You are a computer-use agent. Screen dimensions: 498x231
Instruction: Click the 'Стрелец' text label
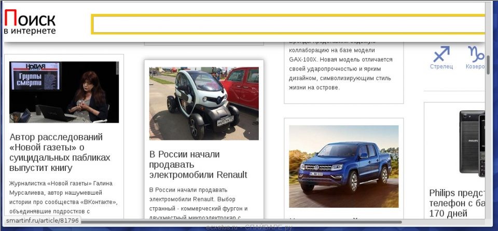click(441, 66)
